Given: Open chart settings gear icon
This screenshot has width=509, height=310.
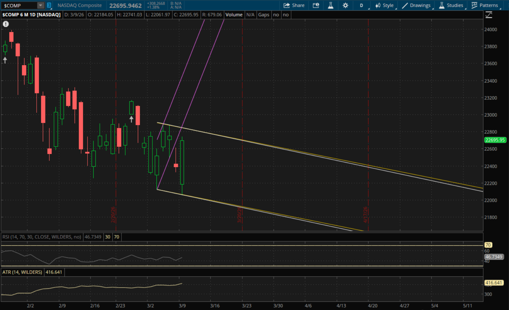Looking at the screenshot, I should click(x=345, y=5).
